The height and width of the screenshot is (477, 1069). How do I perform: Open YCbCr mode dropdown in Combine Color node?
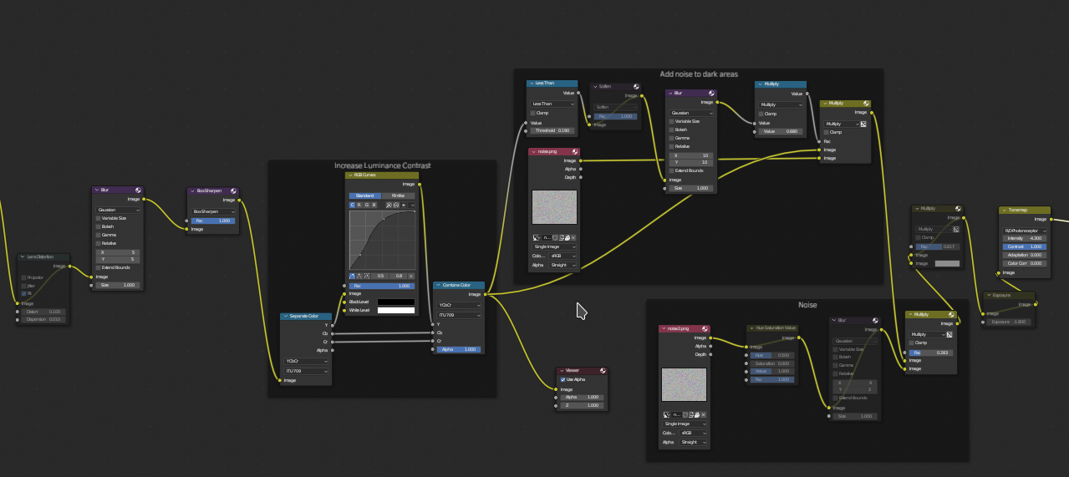tap(458, 306)
